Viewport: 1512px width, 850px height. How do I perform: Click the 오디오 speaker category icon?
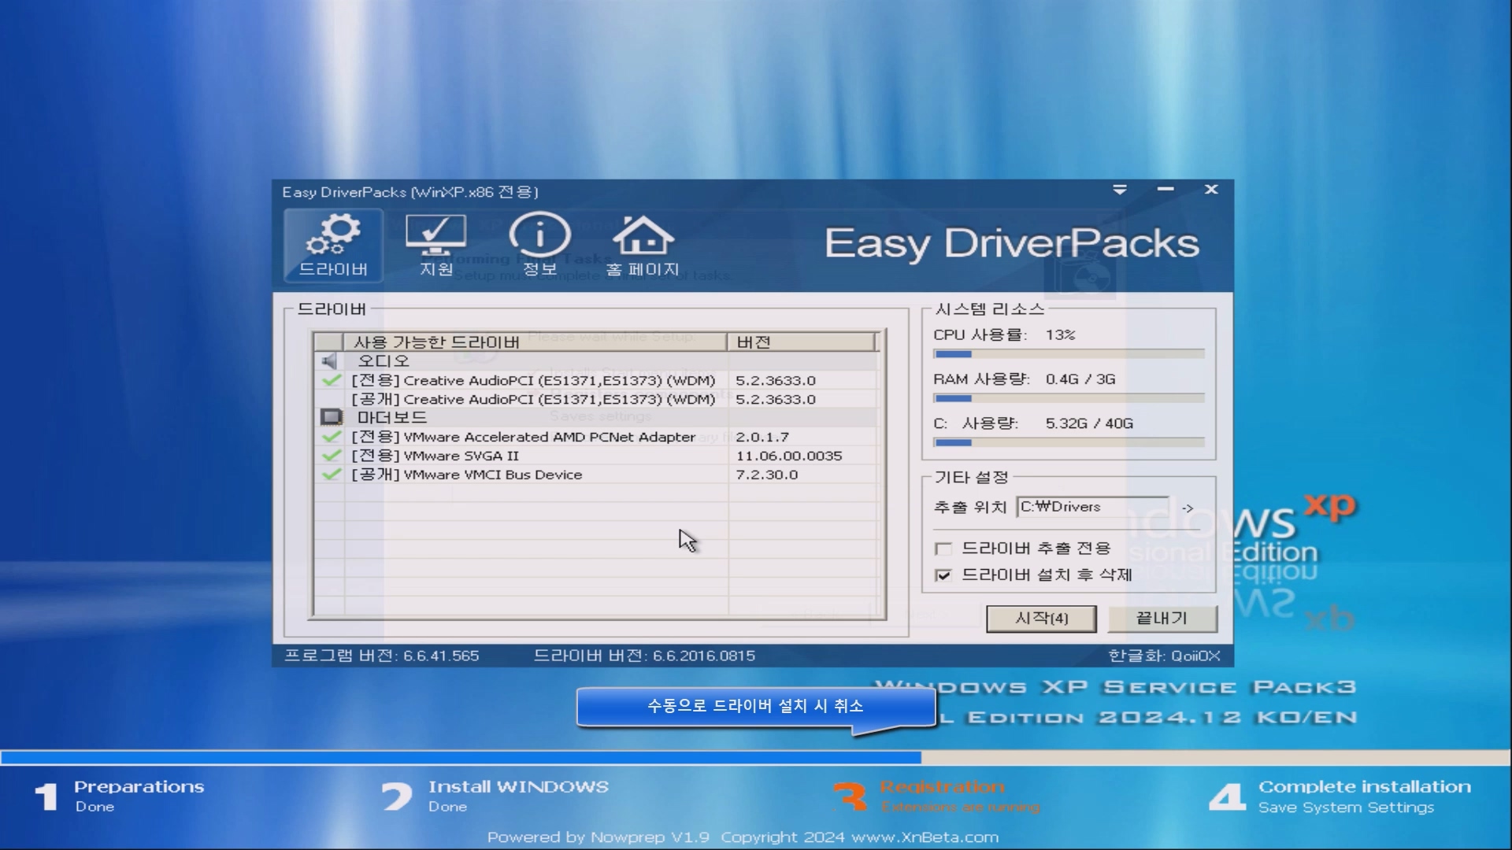click(x=329, y=361)
